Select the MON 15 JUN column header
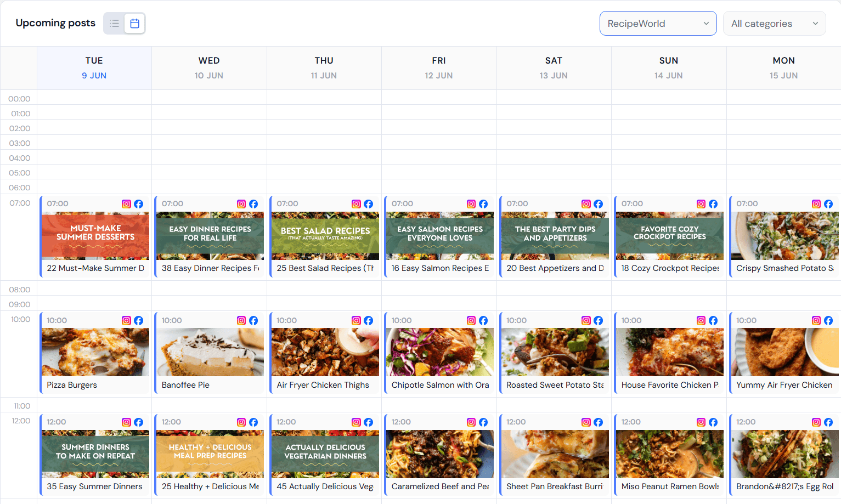Screen dimensions: 841x504 tap(783, 68)
